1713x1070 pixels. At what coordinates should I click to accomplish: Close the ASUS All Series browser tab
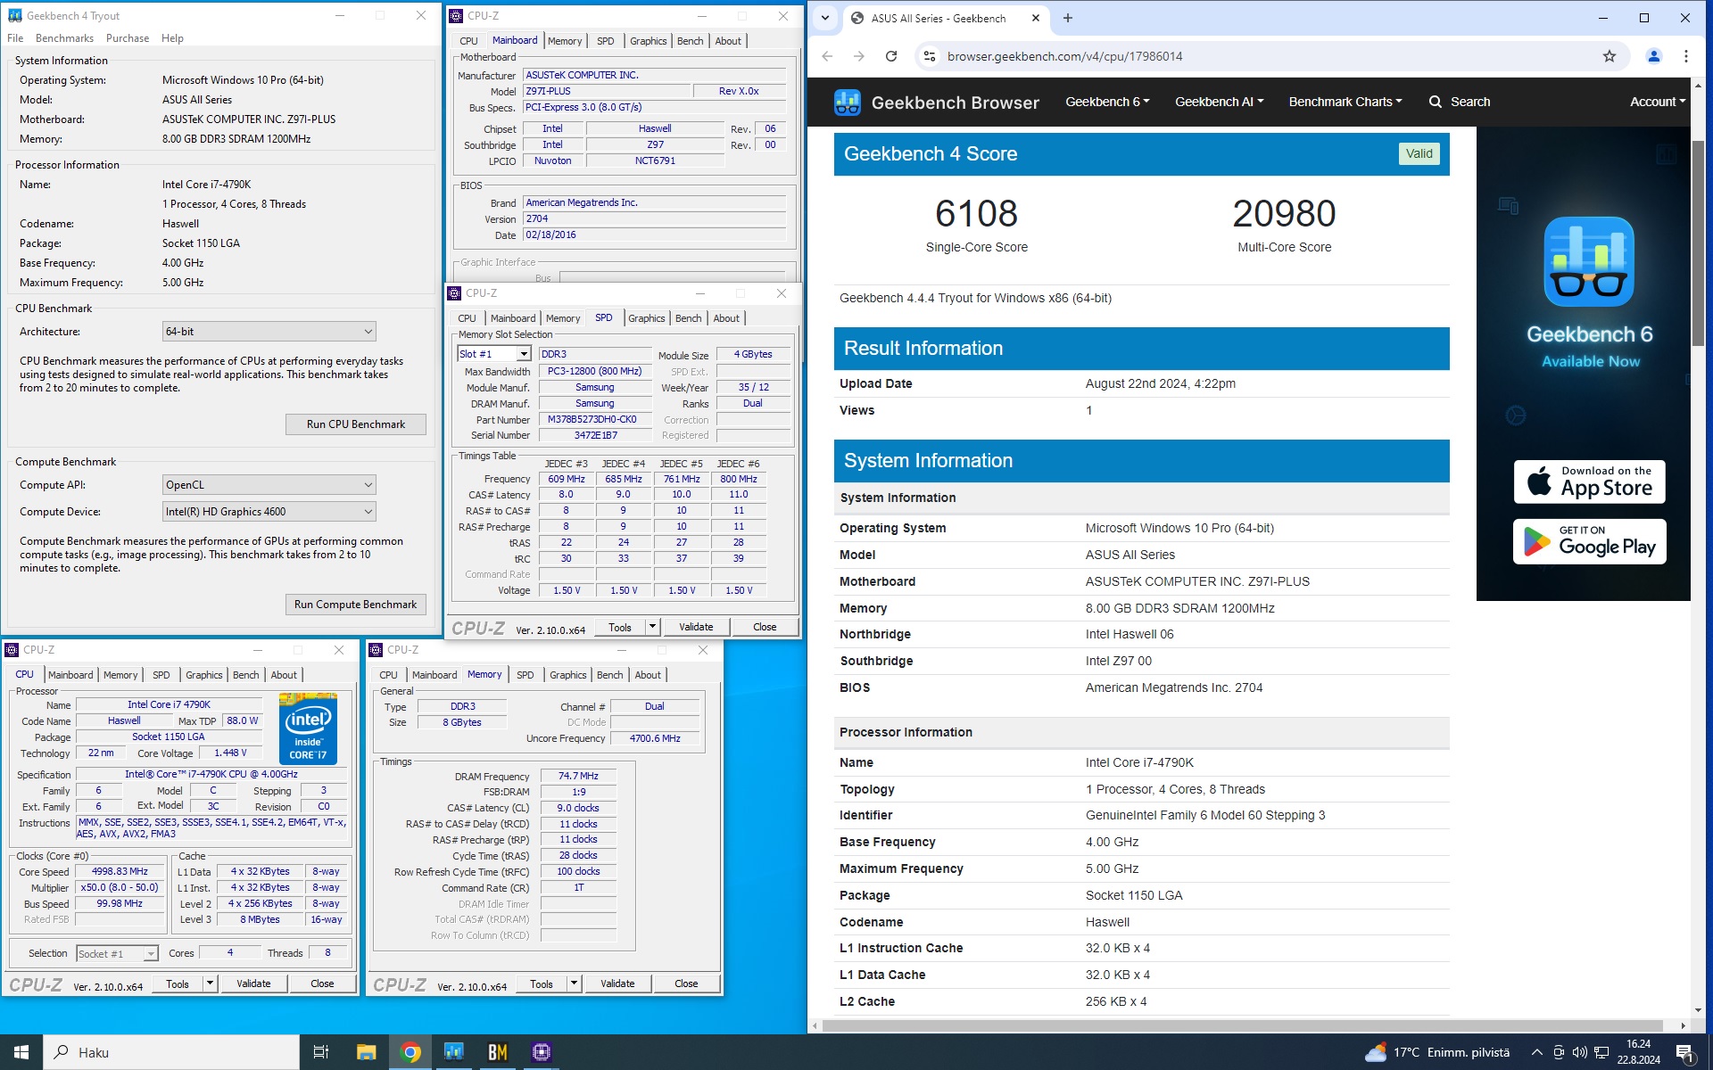point(1036,18)
